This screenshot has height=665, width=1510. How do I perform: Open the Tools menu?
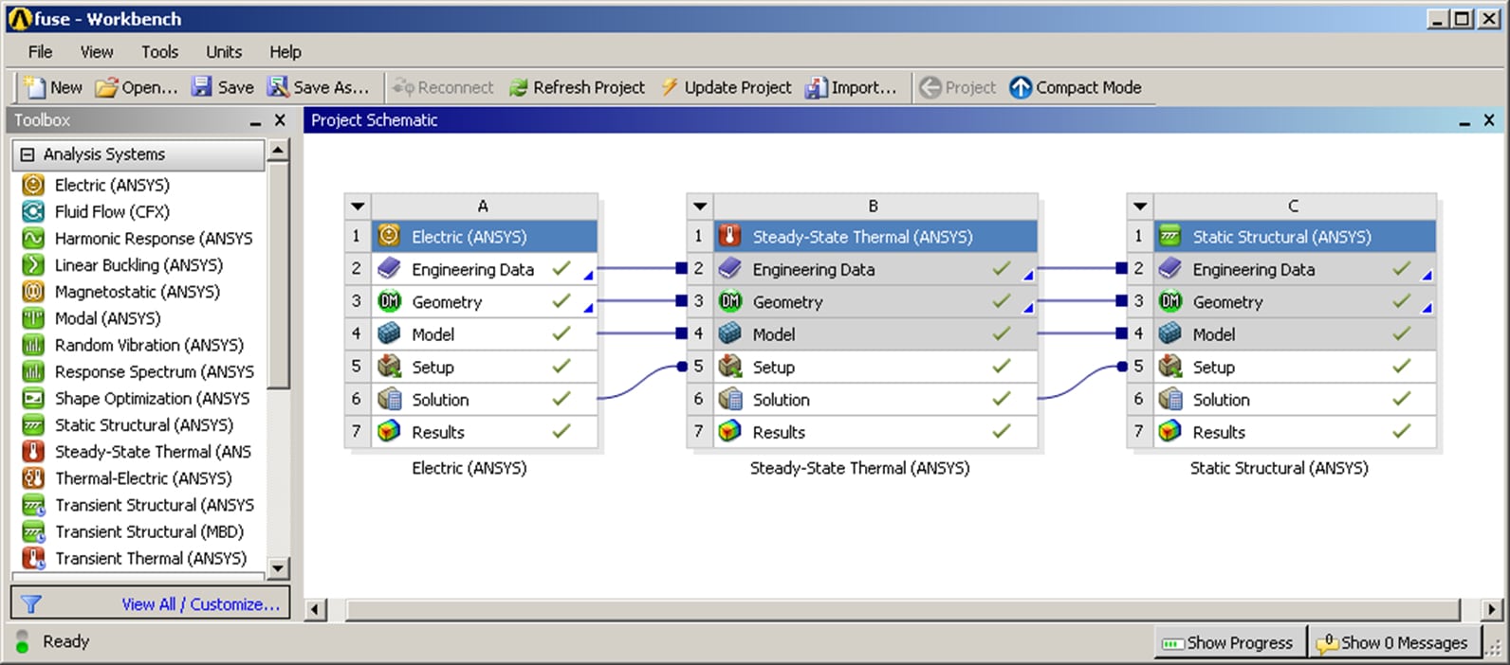(x=159, y=52)
